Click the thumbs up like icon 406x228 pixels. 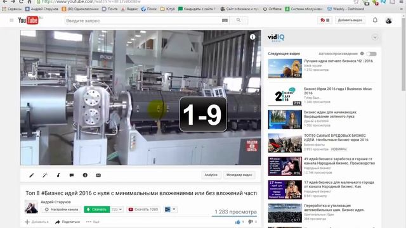pos(238,222)
